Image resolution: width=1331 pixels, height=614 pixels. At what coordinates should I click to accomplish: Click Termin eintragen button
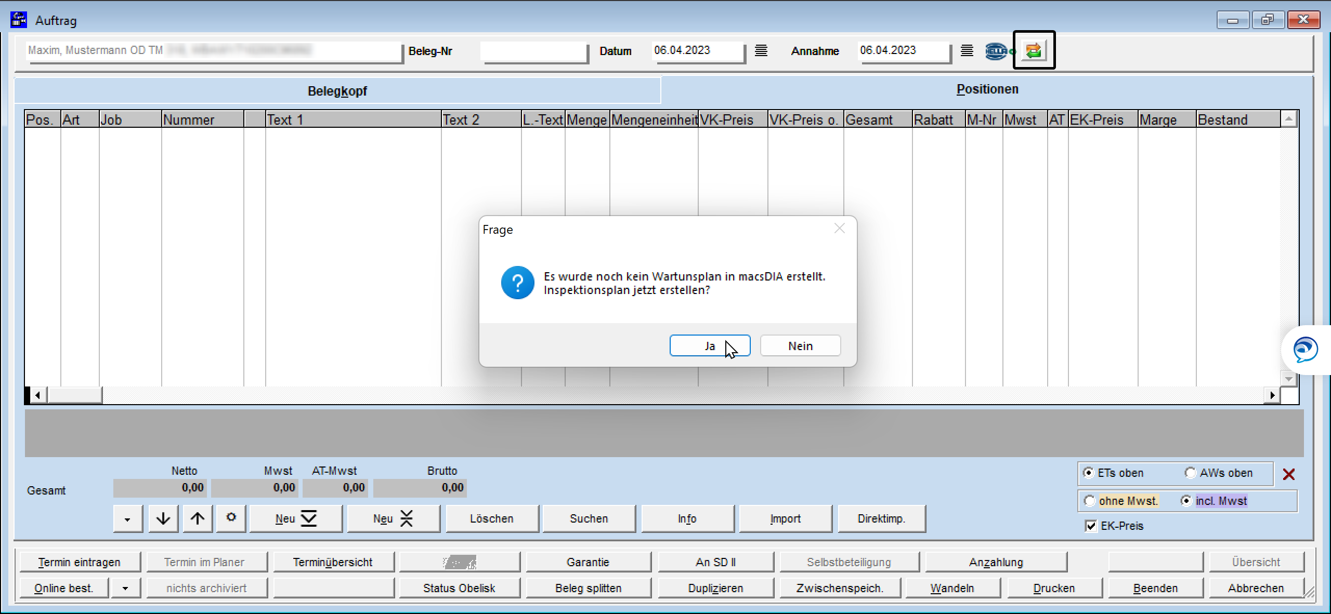[x=80, y=562]
